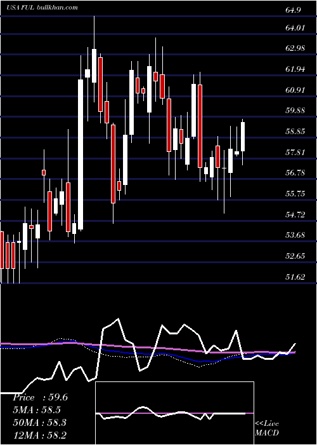Select the 64.9 price axis label
This screenshot has height=445, width=317.
[x=294, y=10]
